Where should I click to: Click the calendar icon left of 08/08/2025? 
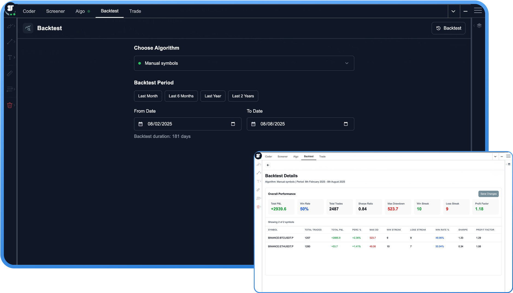pyautogui.click(x=253, y=124)
